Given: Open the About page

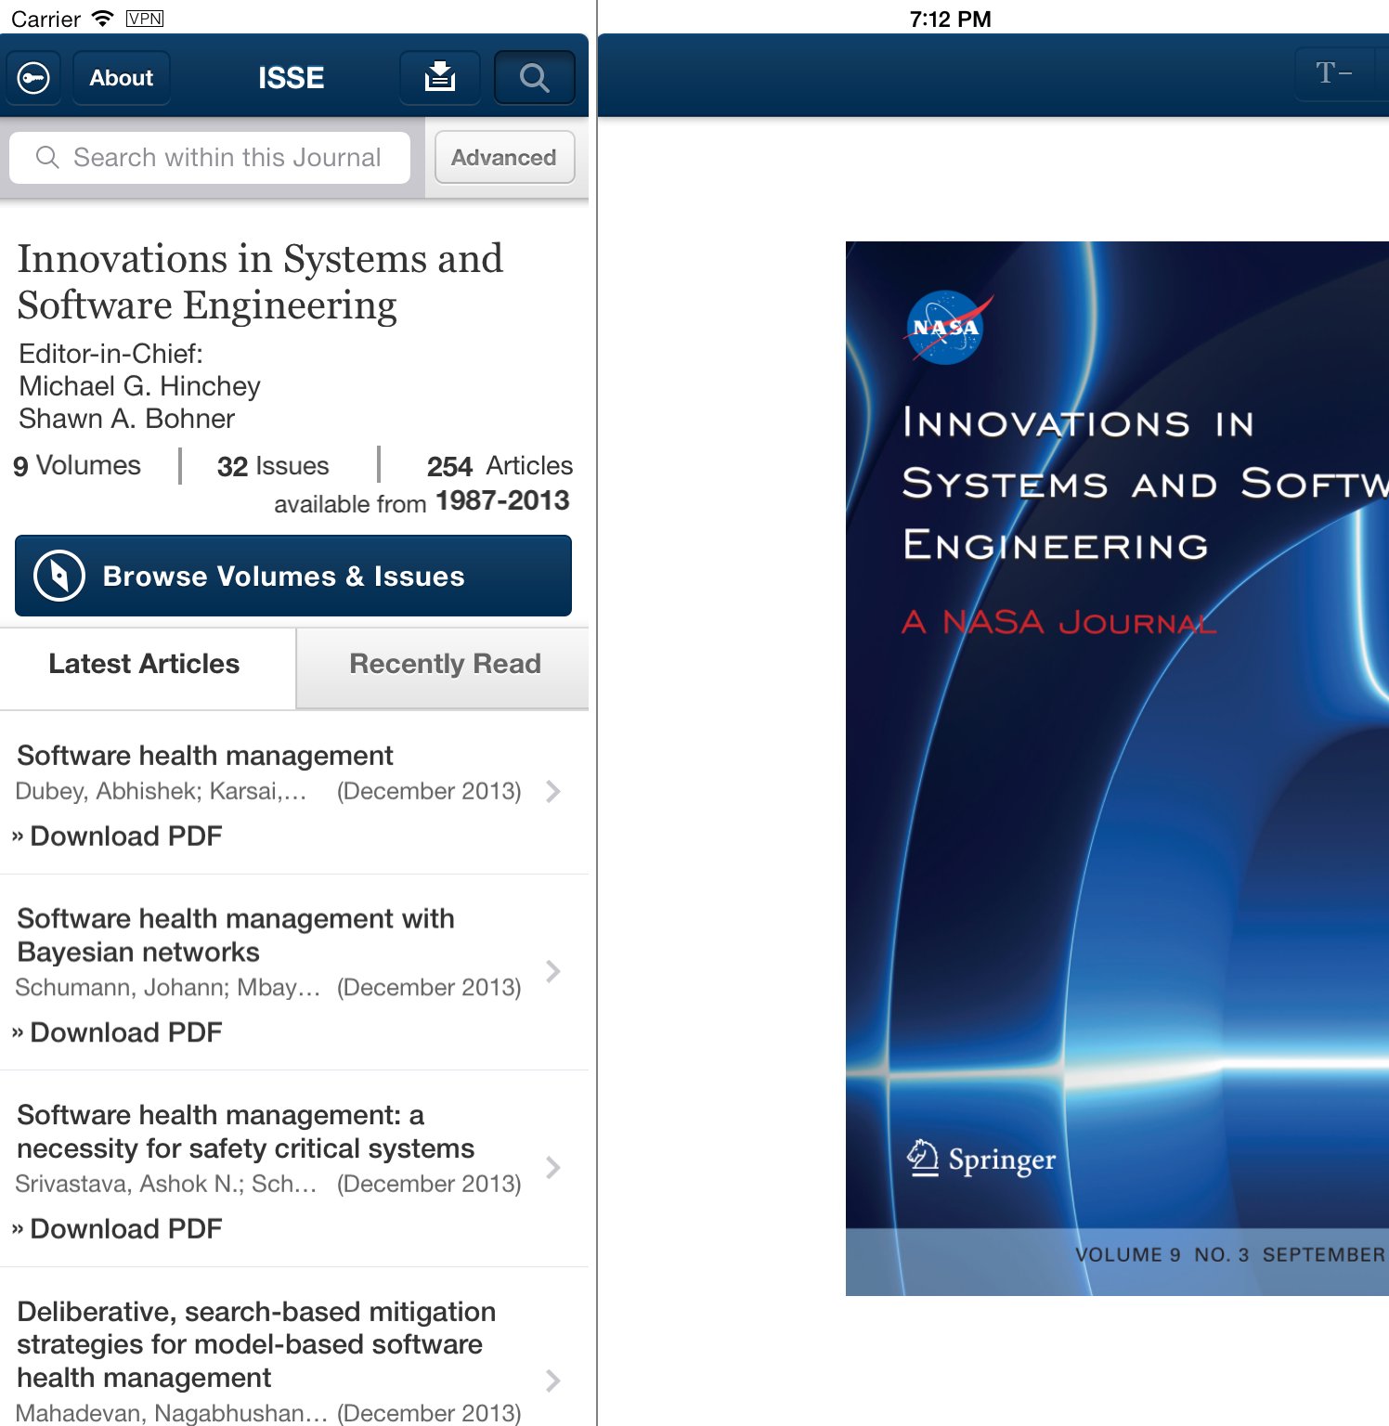Looking at the screenshot, I should [x=122, y=78].
